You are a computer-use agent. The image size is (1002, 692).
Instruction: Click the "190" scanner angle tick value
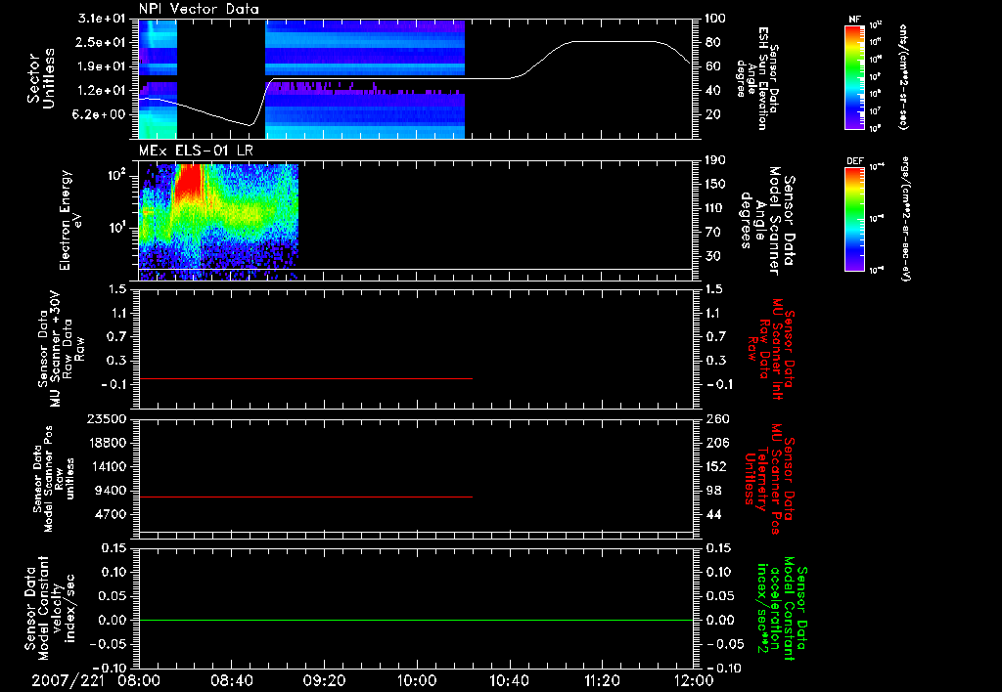(x=715, y=160)
